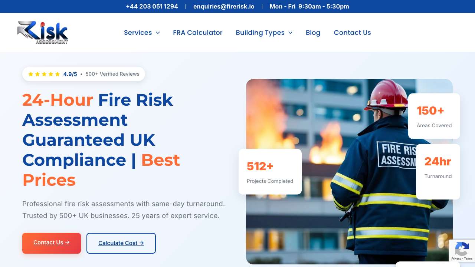475x267 pixels.
Task: Click the Calculate Cost button
Action: pos(121,243)
